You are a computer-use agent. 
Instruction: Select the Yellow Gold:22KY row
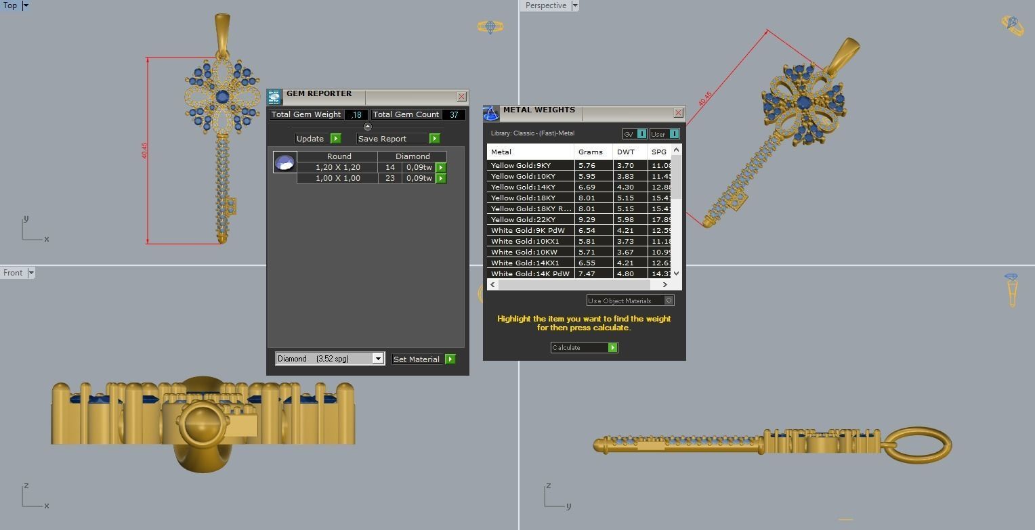point(579,219)
